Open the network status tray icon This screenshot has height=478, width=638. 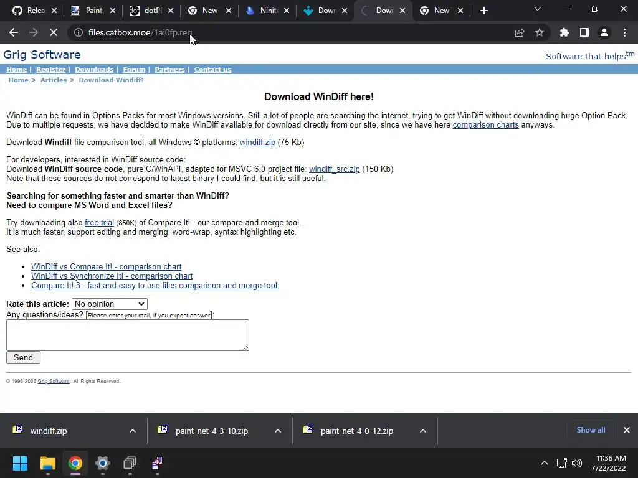click(x=562, y=463)
